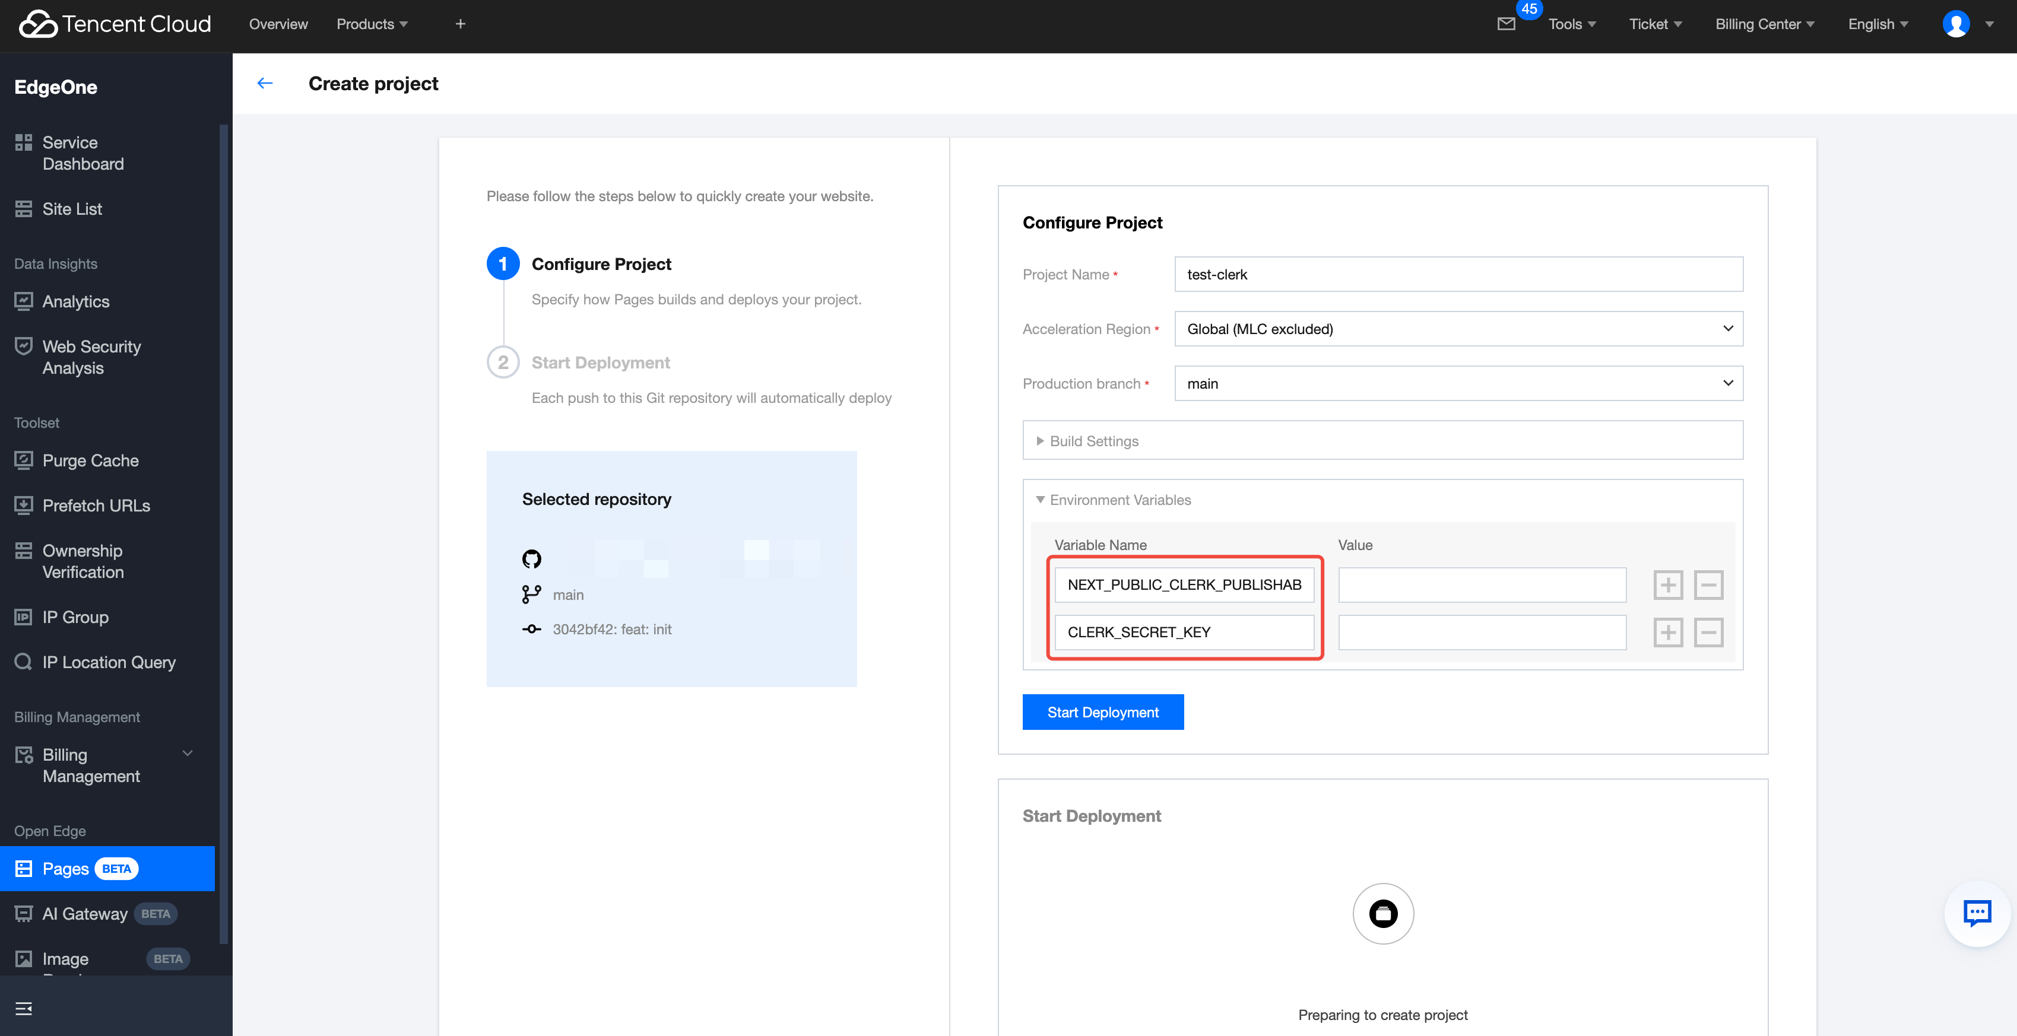
Task: Open Production branch dropdown
Action: (x=1458, y=383)
